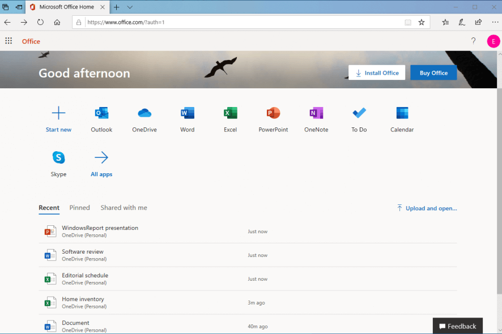Open the Home inventory spreadsheet
Image resolution: width=502 pixels, height=334 pixels.
248,302
